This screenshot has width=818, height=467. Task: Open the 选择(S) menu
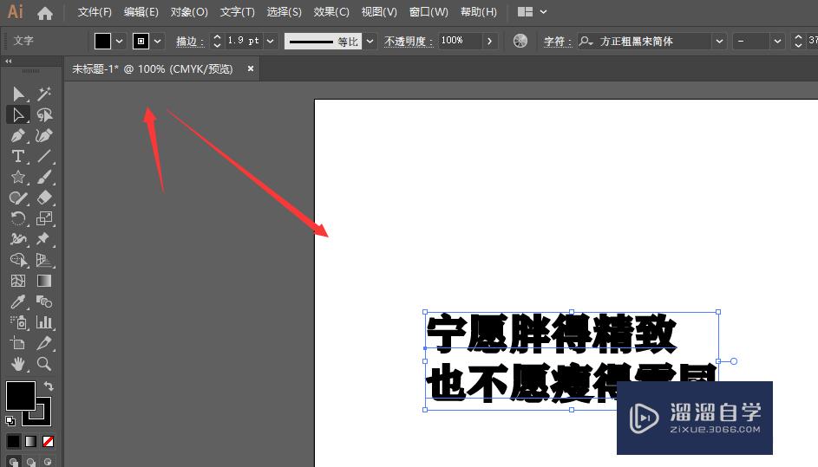(x=285, y=12)
